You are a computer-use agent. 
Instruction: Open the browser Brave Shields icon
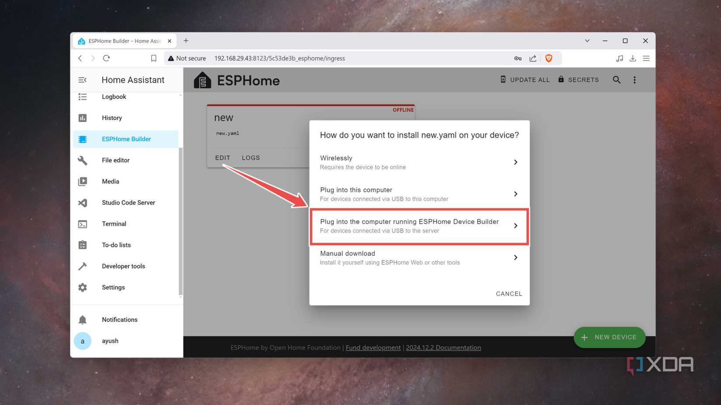[x=549, y=58]
